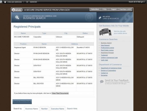Open the Business Search sidebar link
The width and height of the screenshot is (147, 111).
click(106, 43)
